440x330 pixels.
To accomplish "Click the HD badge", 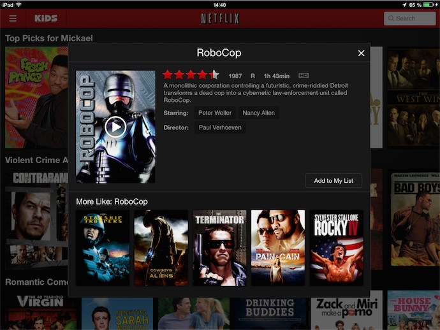I will point(304,75).
